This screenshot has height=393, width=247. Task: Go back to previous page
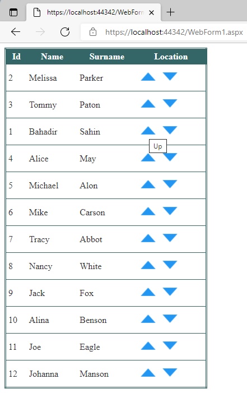(16, 32)
